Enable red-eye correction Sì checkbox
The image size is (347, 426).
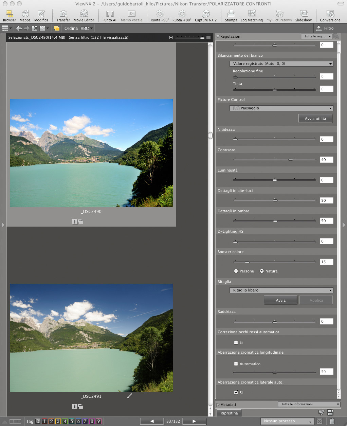point(236,342)
